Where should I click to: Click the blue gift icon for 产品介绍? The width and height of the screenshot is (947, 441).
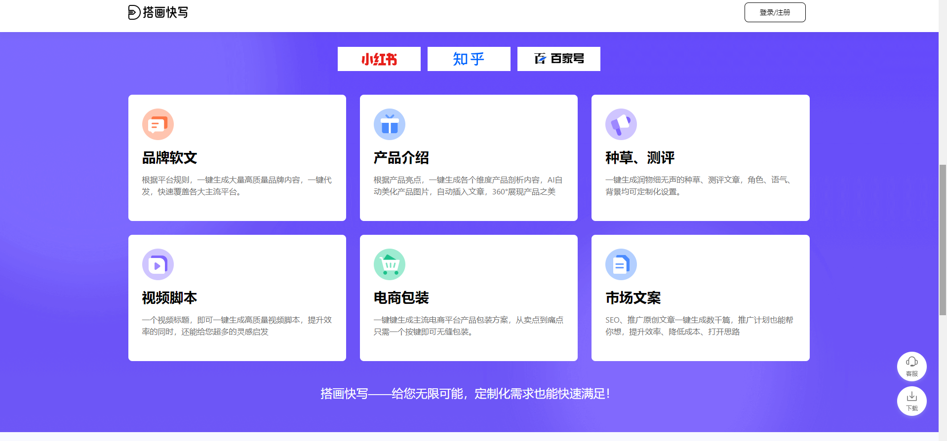pyautogui.click(x=390, y=124)
